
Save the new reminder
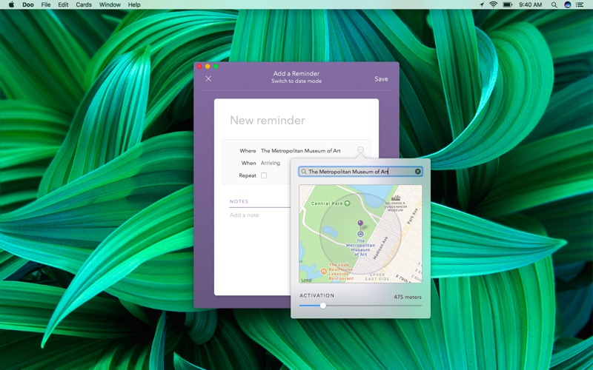[x=381, y=79]
